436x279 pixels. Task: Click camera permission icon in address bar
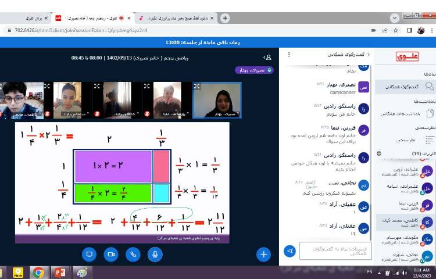373,30
